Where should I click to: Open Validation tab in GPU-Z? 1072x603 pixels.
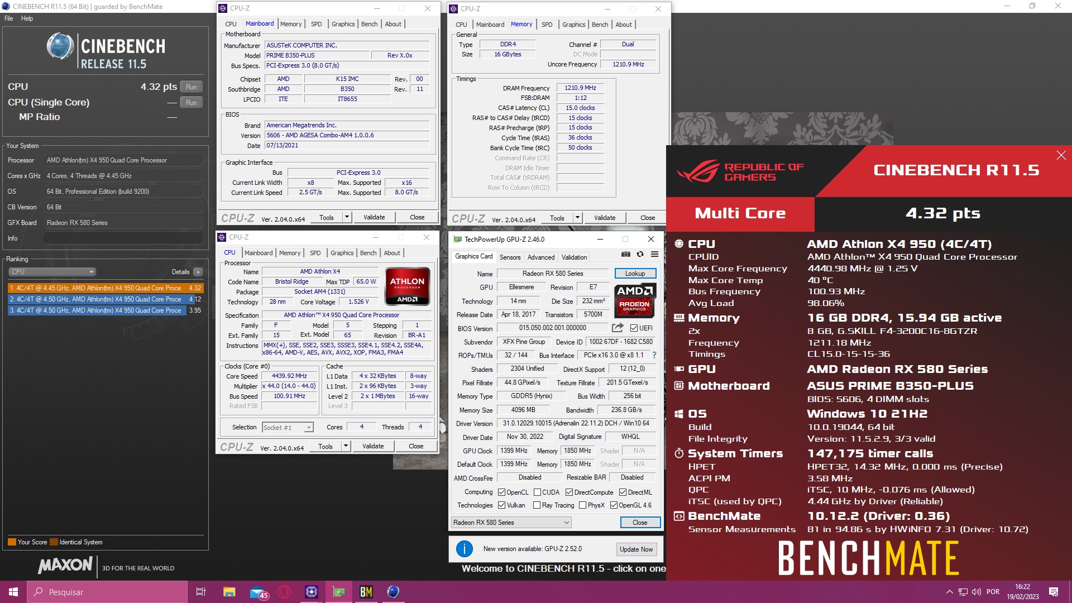[574, 257]
